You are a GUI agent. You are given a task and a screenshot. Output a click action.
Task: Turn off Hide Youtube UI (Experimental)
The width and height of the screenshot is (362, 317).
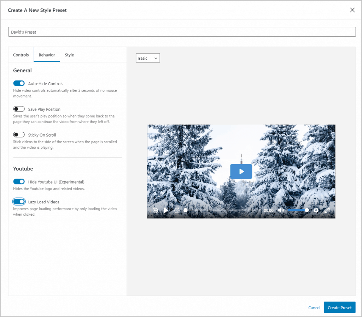pyautogui.click(x=19, y=181)
